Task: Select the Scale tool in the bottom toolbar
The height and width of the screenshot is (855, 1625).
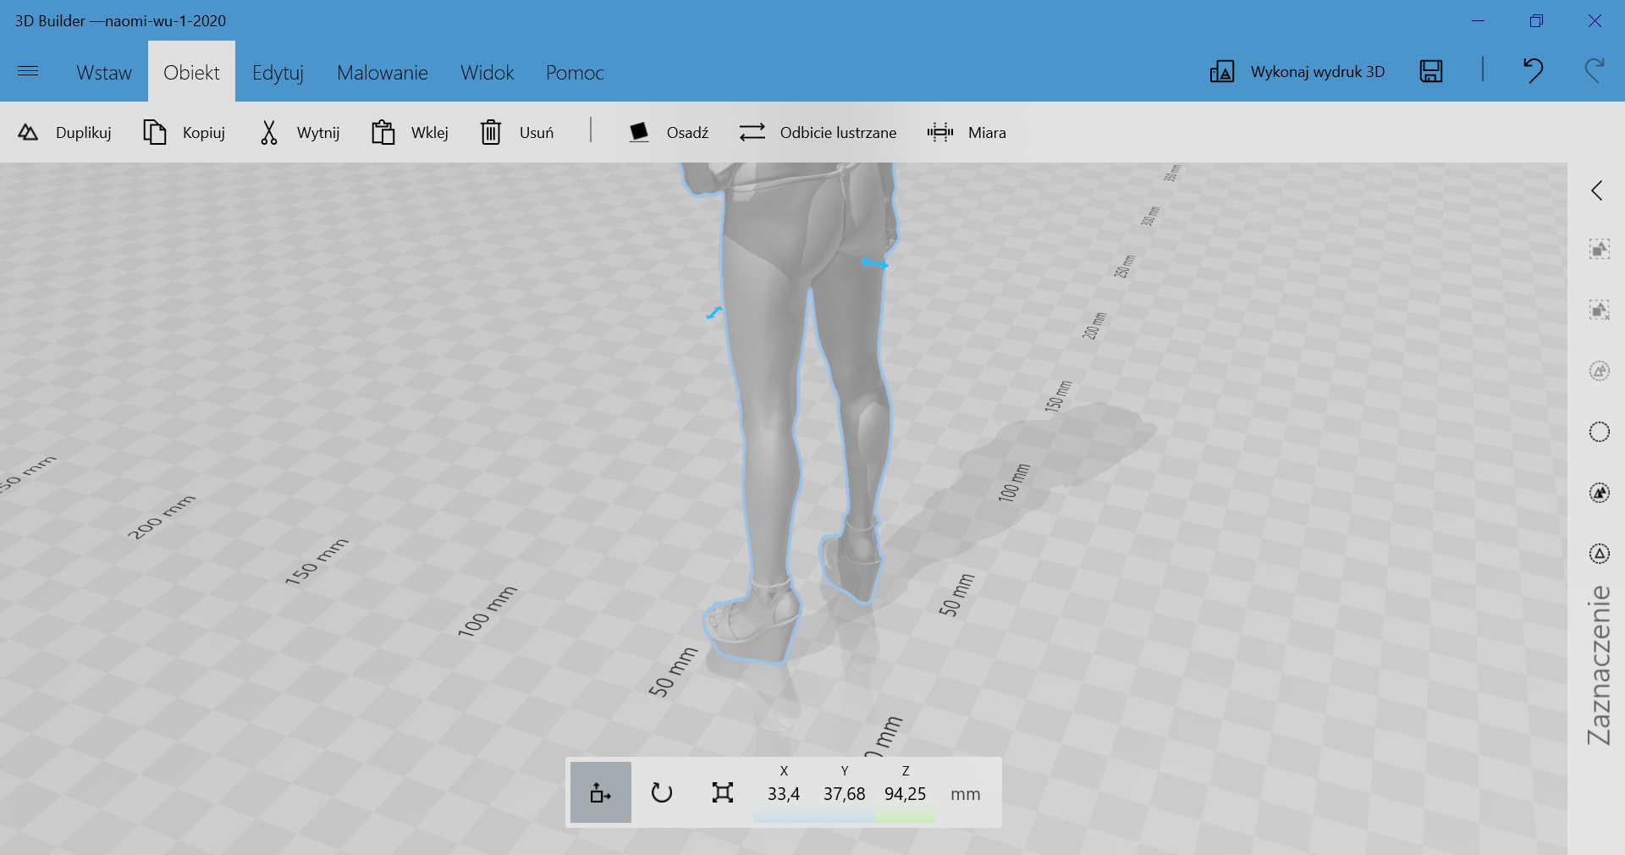Action: click(x=723, y=792)
